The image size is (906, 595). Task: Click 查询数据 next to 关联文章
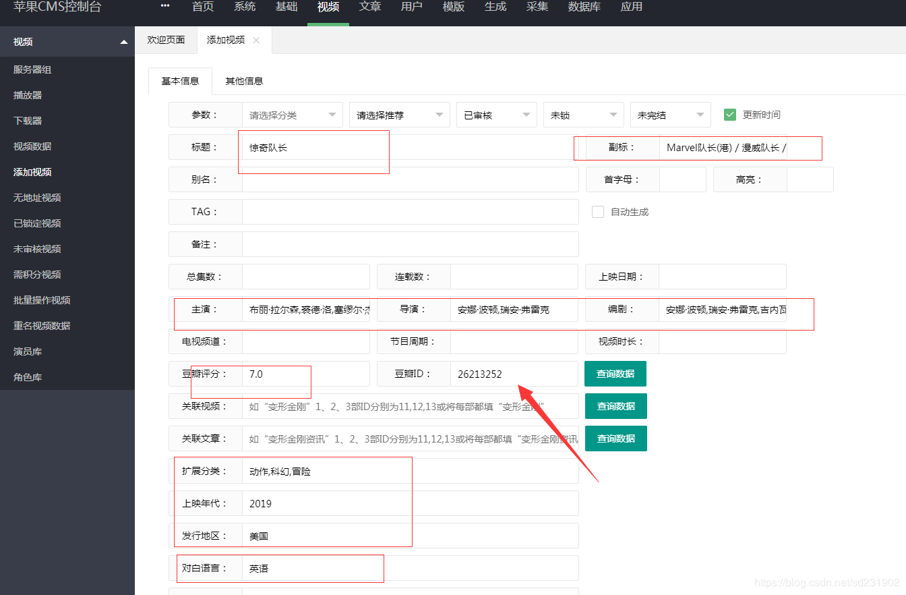pyautogui.click(x=615, y=438)
